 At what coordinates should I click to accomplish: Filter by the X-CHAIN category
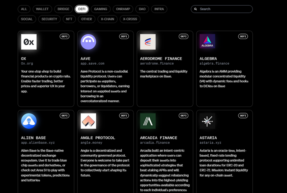107,19
